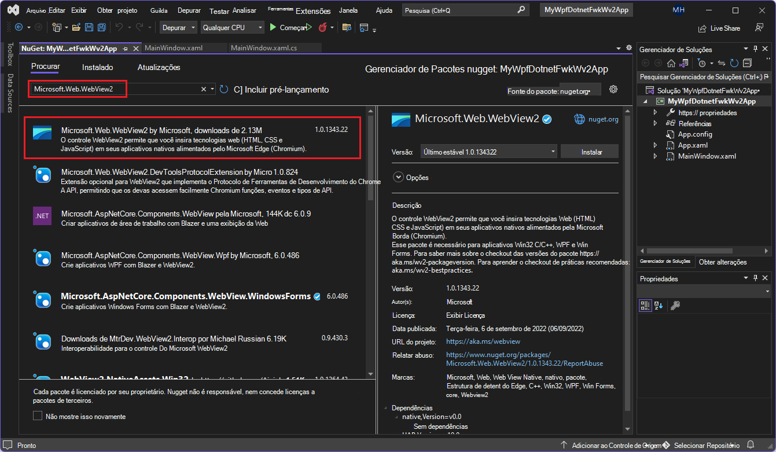Switch to the Instalado tab
Viewport: 776px width, 452px height.
(x=97, y=67)
